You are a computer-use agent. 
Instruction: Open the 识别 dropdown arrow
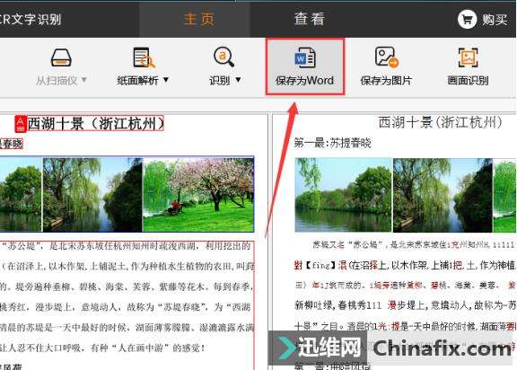click(x=238, y=80)
